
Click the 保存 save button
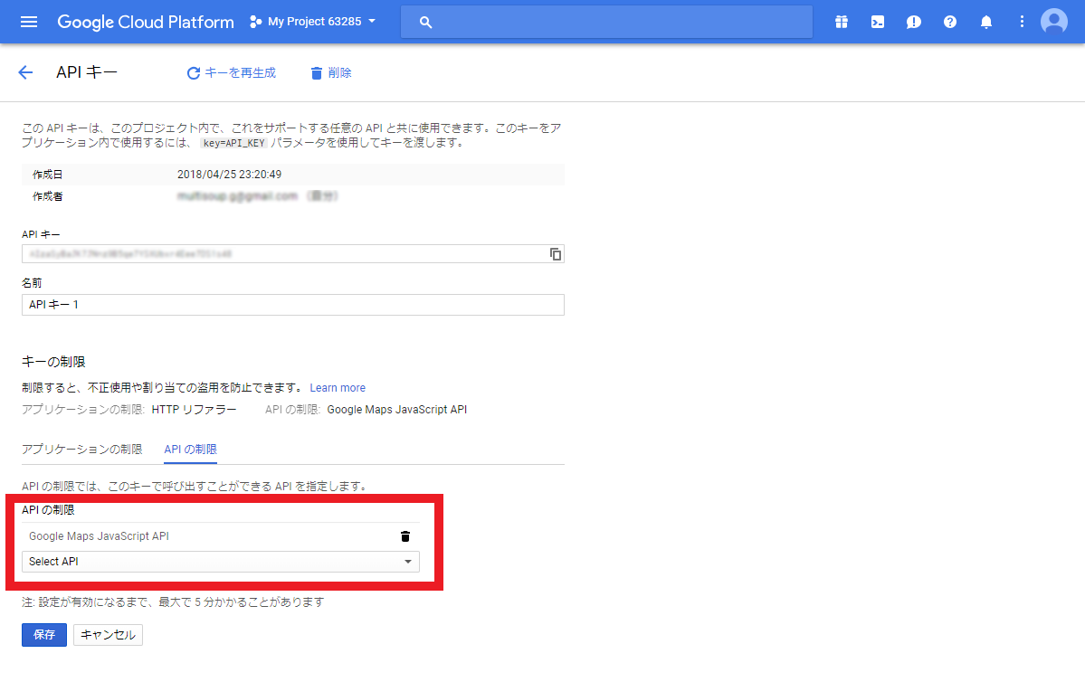tap(43, 634)
